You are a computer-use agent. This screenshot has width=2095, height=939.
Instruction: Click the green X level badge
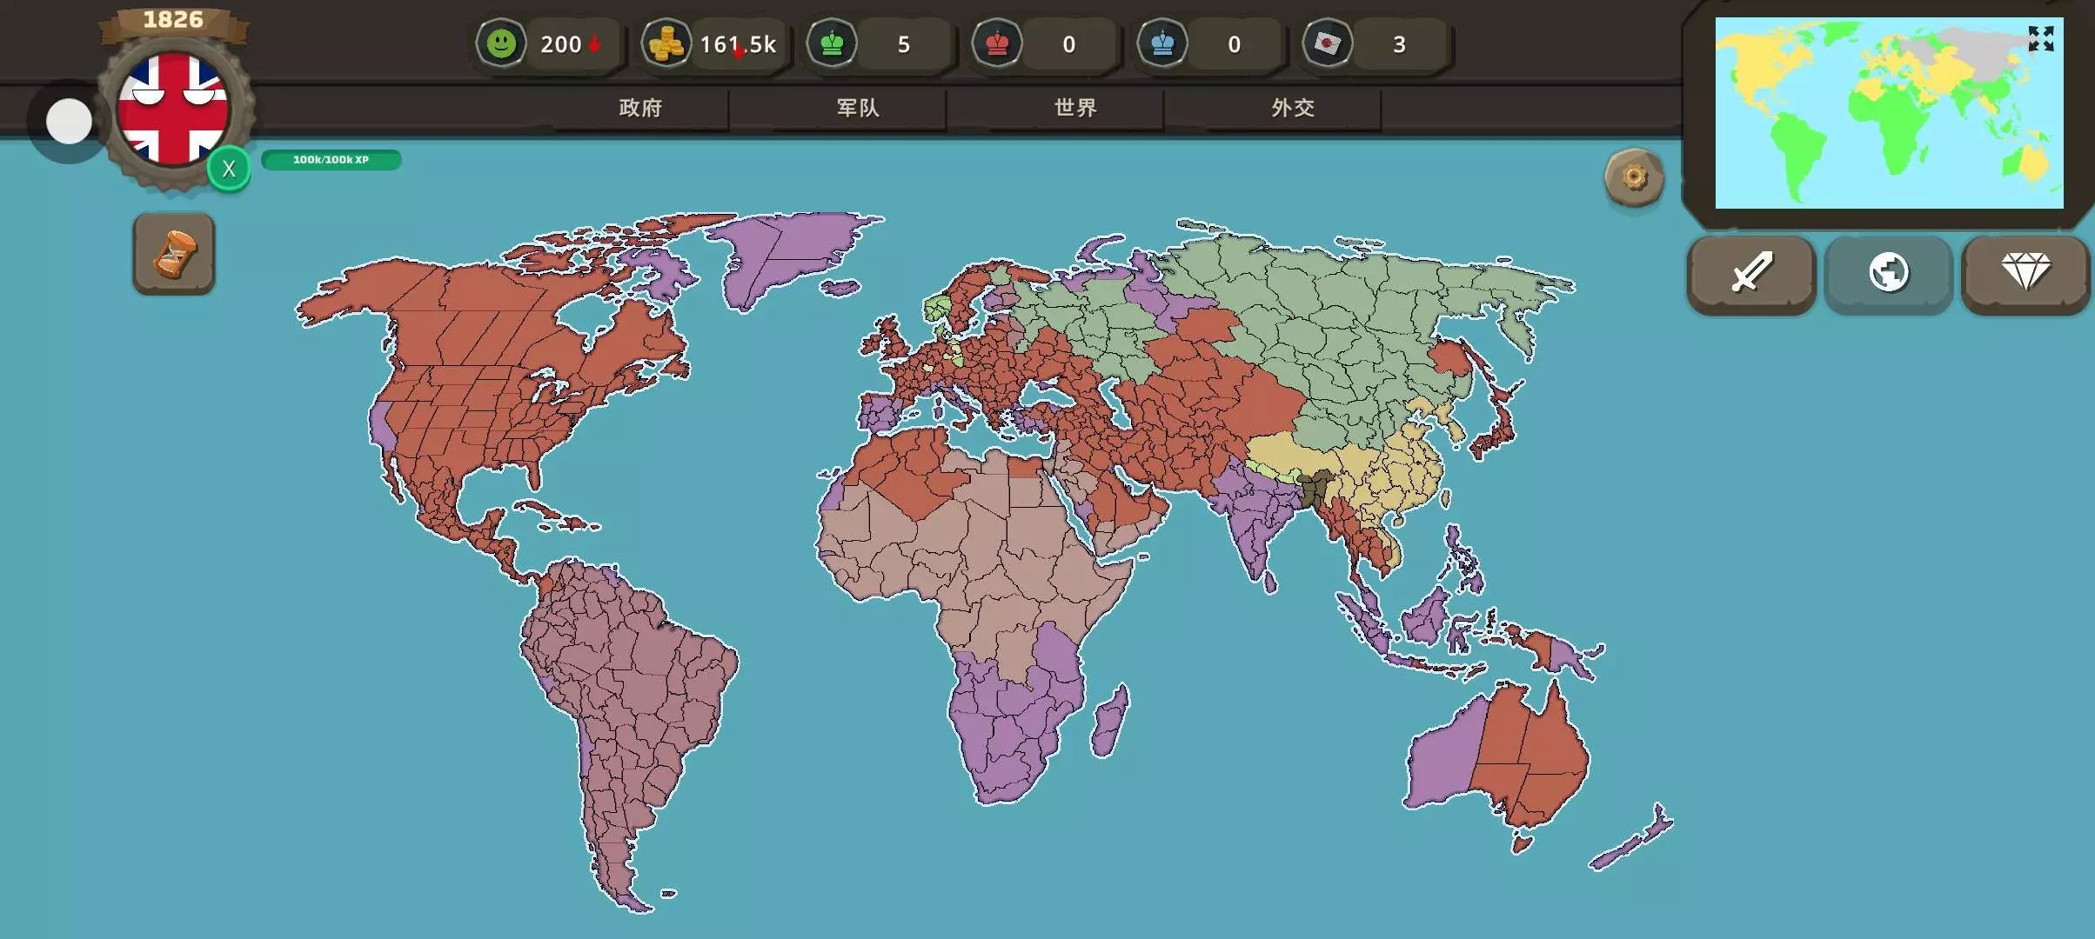pos(229,169)
